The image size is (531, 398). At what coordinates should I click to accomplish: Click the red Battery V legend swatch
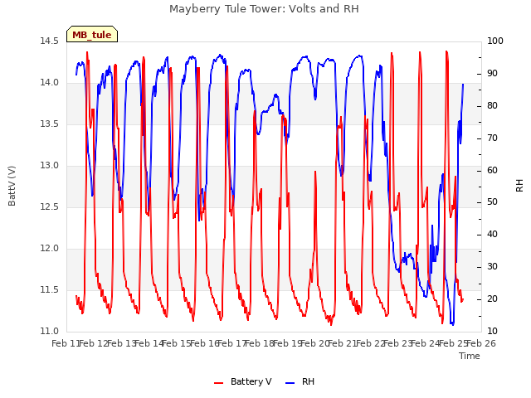[219, 383]
